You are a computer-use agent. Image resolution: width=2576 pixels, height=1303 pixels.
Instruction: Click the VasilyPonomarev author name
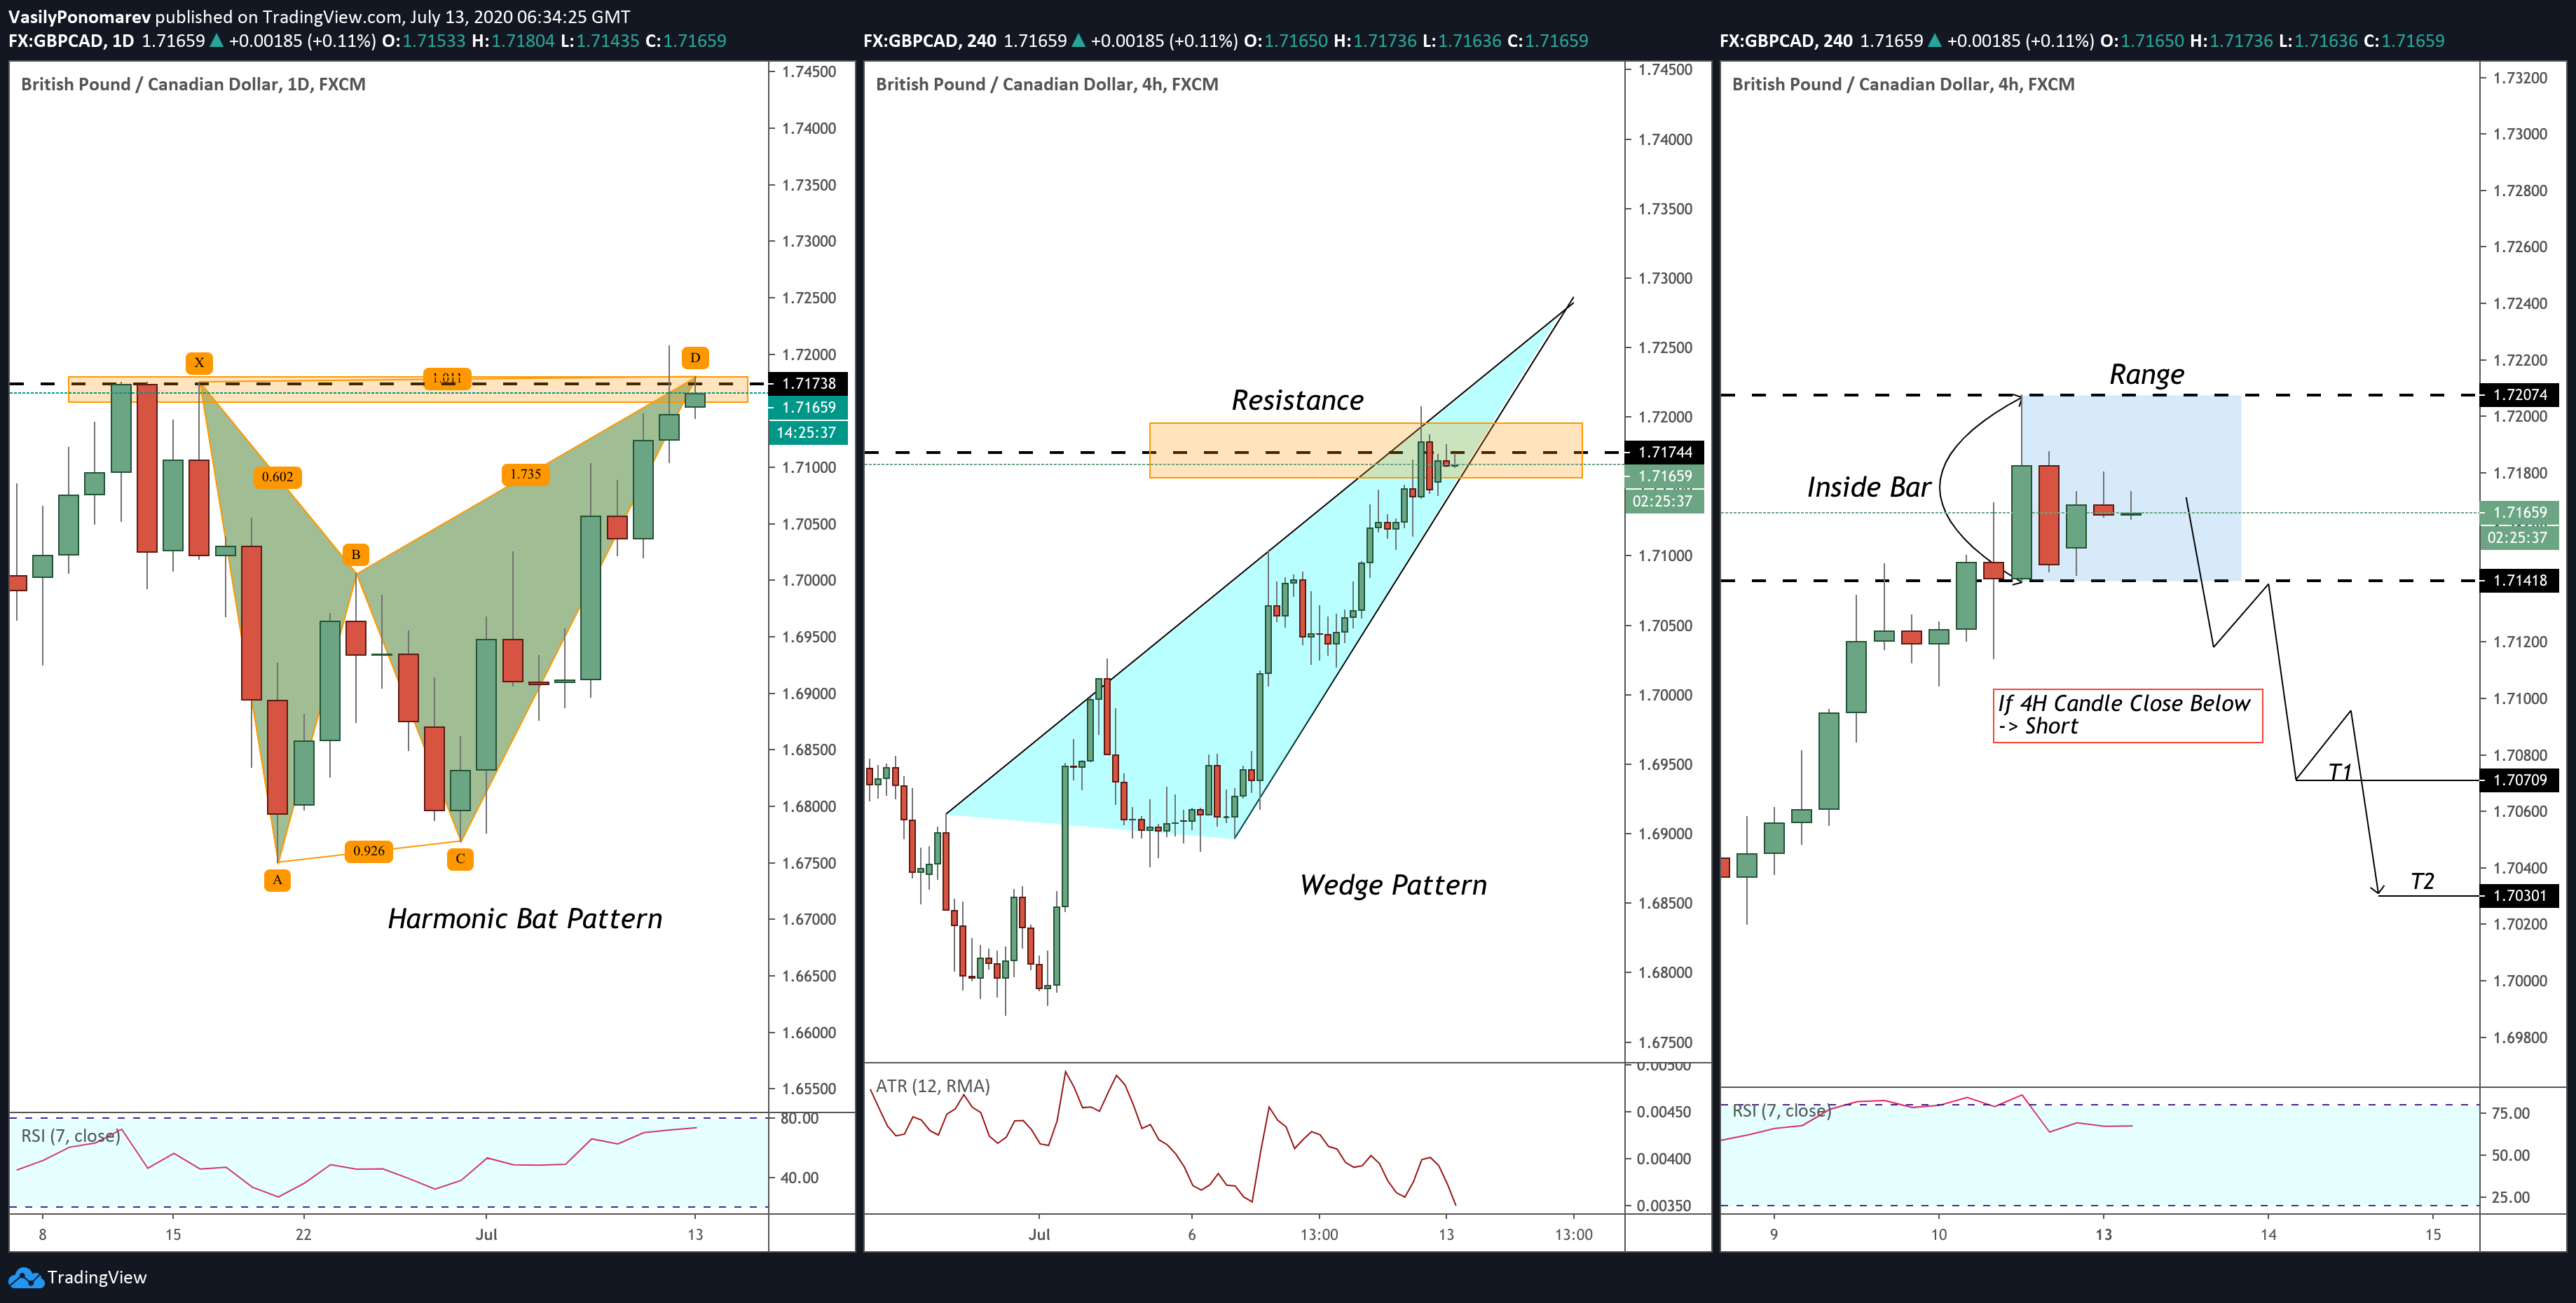79,16
